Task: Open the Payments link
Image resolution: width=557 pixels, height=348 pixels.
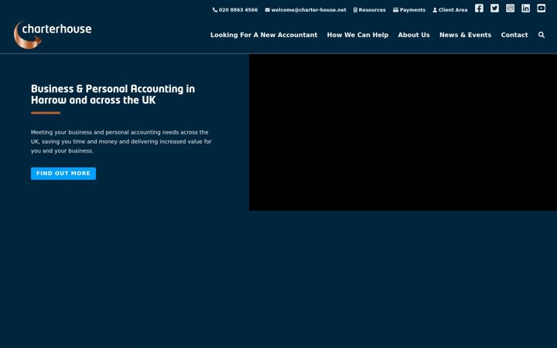Action: [x=409, y=10]
